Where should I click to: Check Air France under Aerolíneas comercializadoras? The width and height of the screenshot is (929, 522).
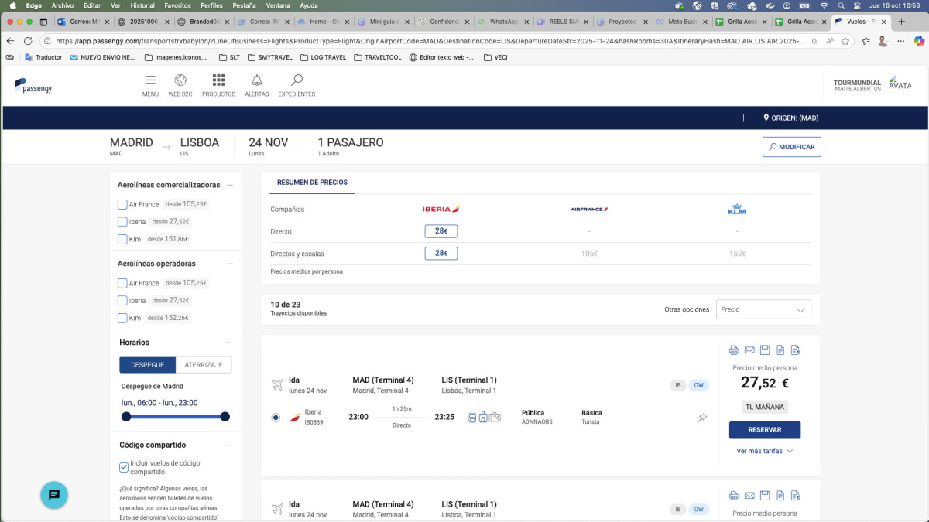click(122, 204)
